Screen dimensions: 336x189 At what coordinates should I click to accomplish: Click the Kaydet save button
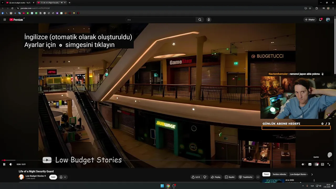[x=230, y=177]
